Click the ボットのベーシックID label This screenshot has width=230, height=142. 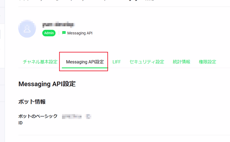(38, 120)
